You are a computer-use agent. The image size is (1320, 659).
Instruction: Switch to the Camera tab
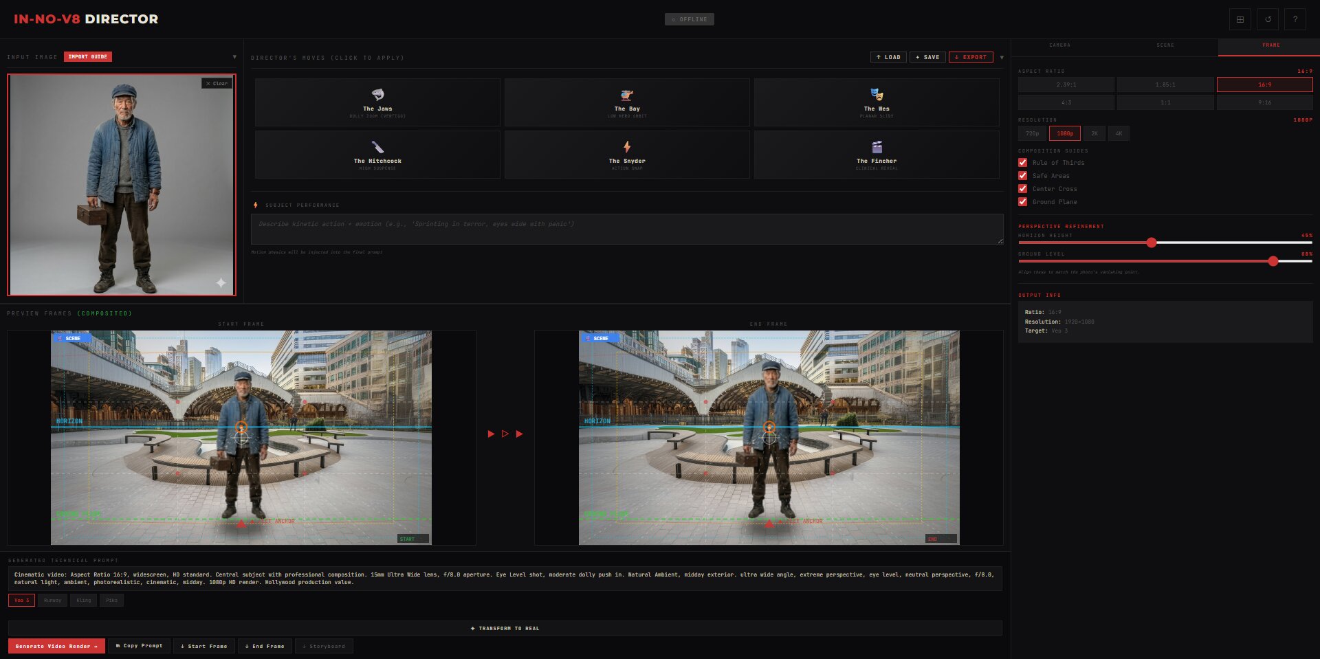pyautogui.click(x=1059, y=45)
